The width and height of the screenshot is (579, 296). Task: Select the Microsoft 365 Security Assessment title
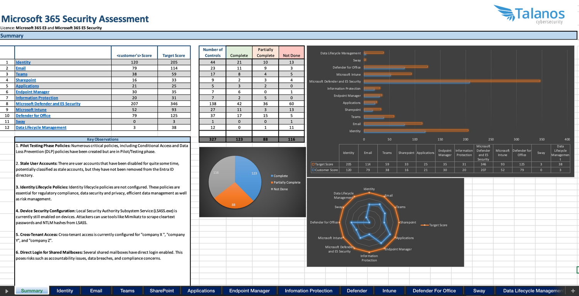[x=75, y=19]
